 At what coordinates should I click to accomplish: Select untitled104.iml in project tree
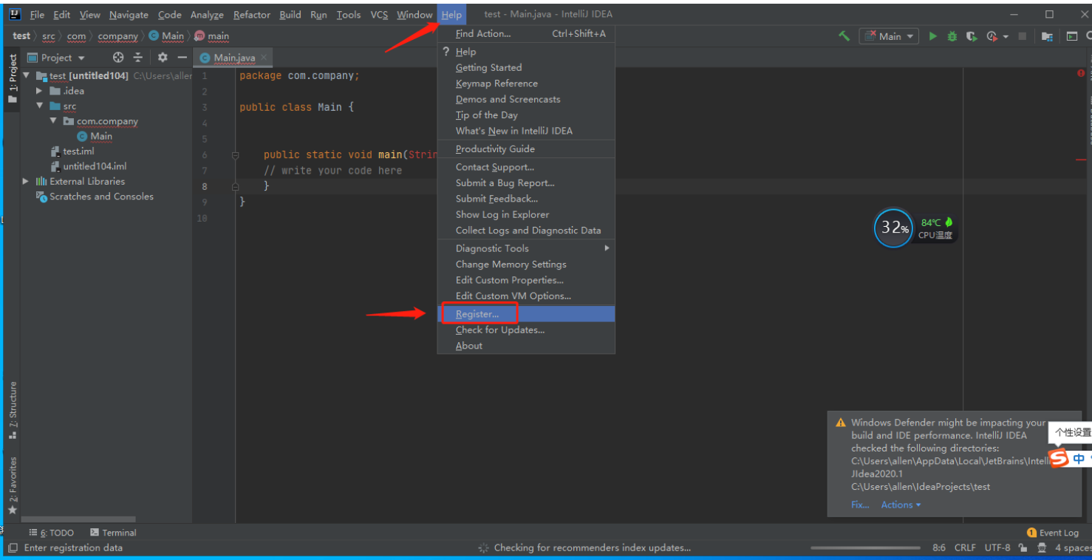[x=89, y=166]
